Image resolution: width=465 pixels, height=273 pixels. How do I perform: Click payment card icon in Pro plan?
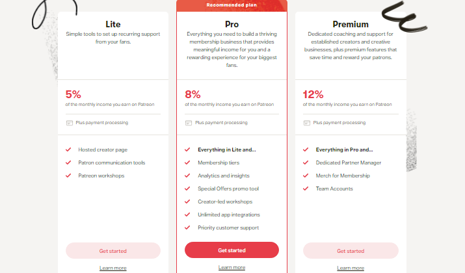pos(189,123)
